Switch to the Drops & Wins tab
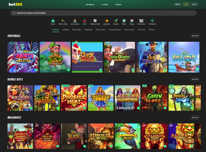This screenshot has height=152, width=206. (x=129, y=30)
